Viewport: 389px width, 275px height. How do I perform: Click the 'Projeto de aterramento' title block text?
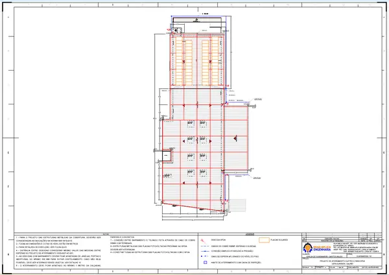342,262
